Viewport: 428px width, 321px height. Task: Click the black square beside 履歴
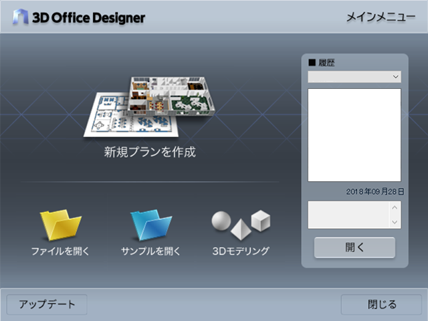coord(312,64)
